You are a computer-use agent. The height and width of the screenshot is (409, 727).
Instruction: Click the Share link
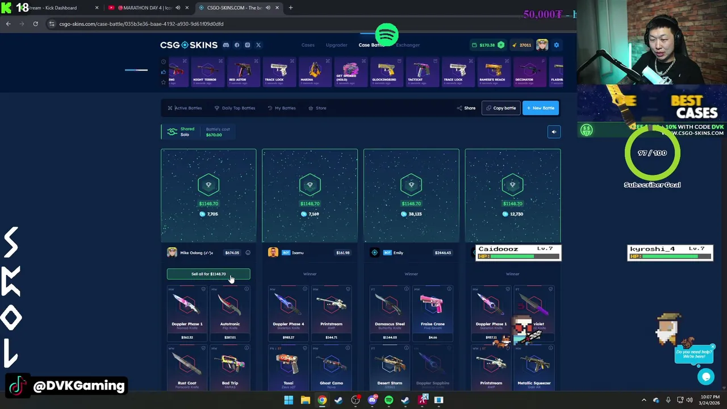point(466,108)
